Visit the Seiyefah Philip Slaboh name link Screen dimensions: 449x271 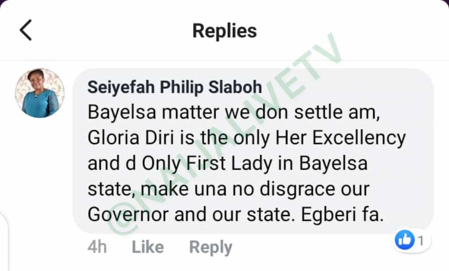[175, 87]
